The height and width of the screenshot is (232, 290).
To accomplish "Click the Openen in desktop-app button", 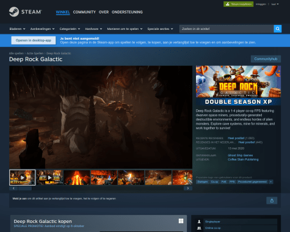I will (x=34, y=40).
